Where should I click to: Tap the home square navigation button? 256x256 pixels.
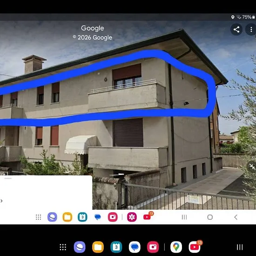(x=210, y=217)
